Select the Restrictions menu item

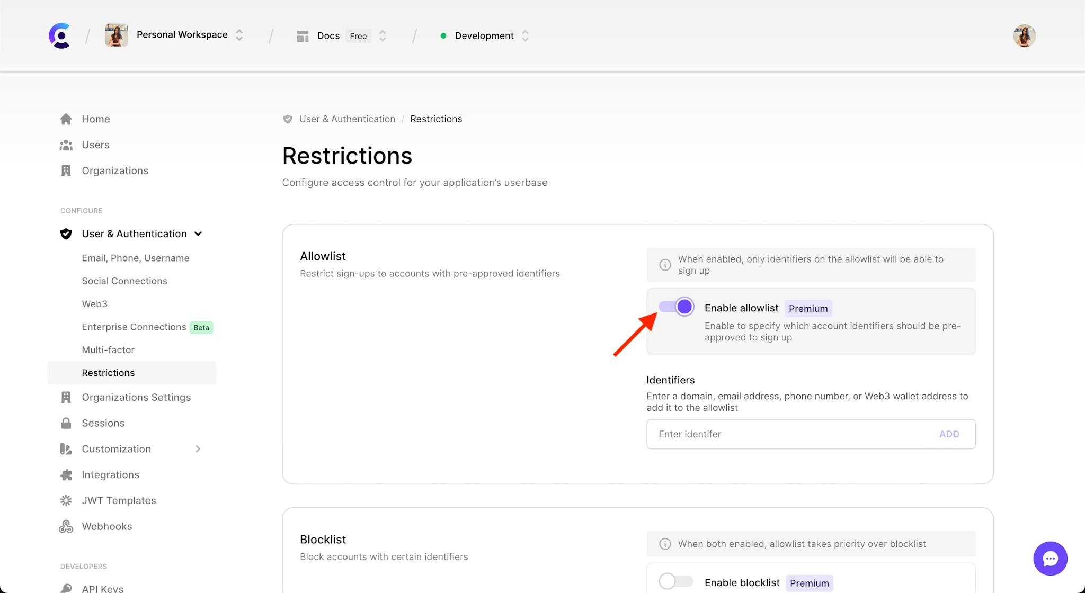click(x=108, y=372)
